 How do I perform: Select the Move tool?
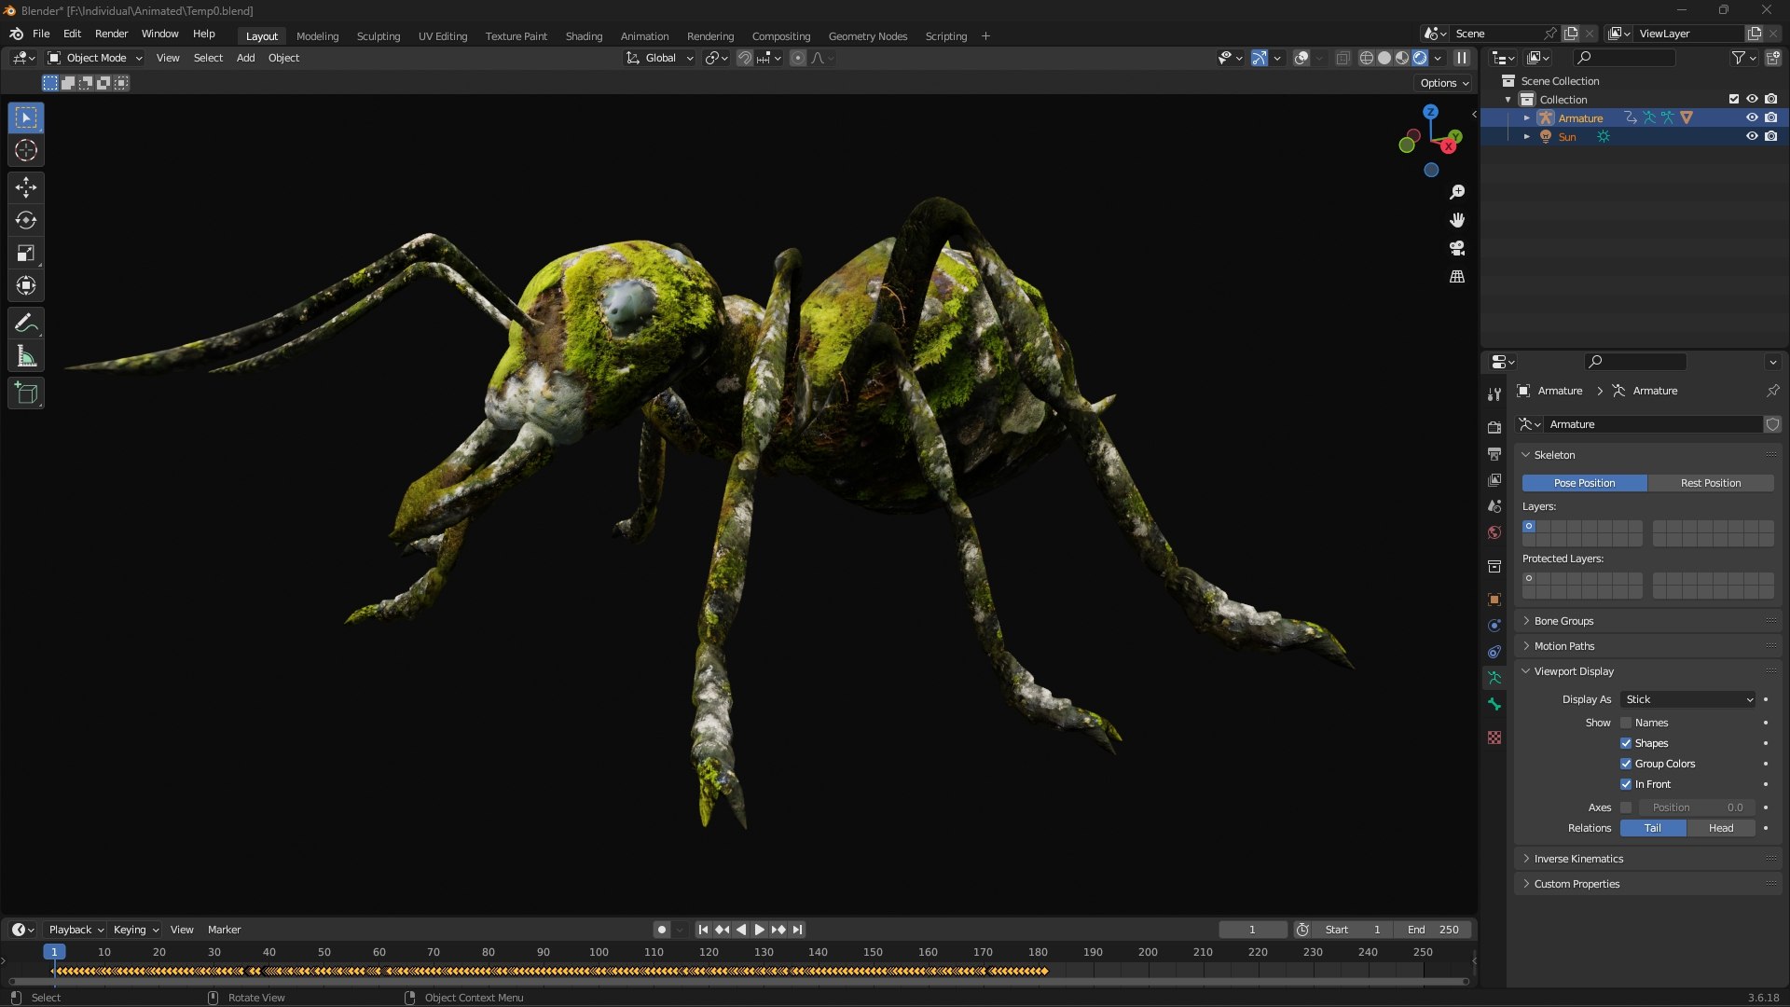[x=26, y=187]
